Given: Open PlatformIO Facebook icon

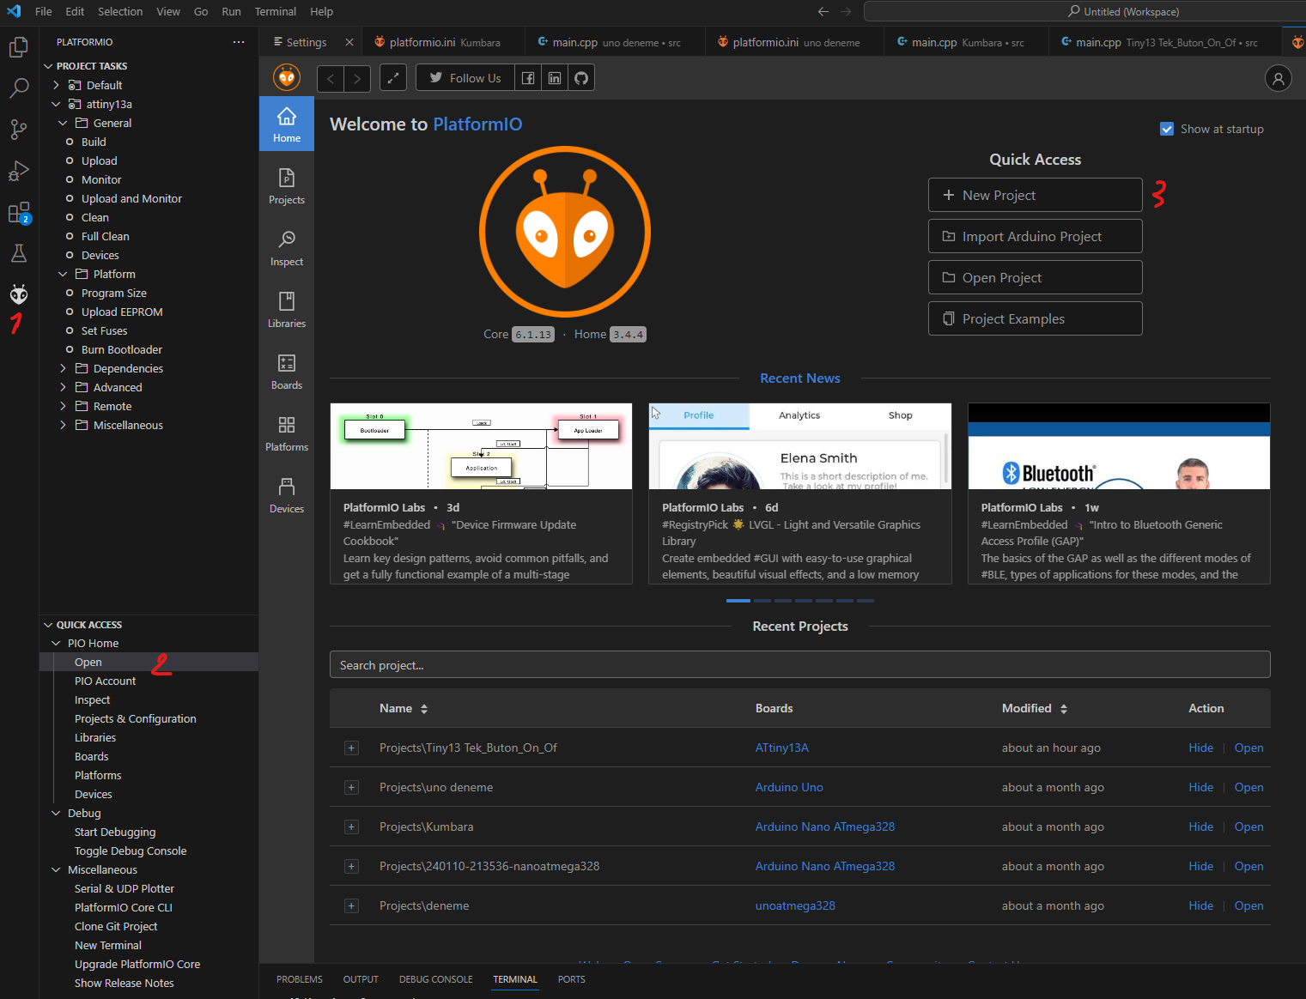Looking at the screenshot, I should point(528,78).
